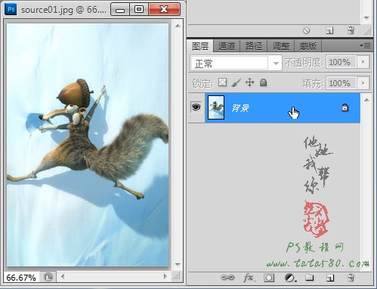
Task: Click the upper panel disabled circle icon
Action: coord(306,31)
